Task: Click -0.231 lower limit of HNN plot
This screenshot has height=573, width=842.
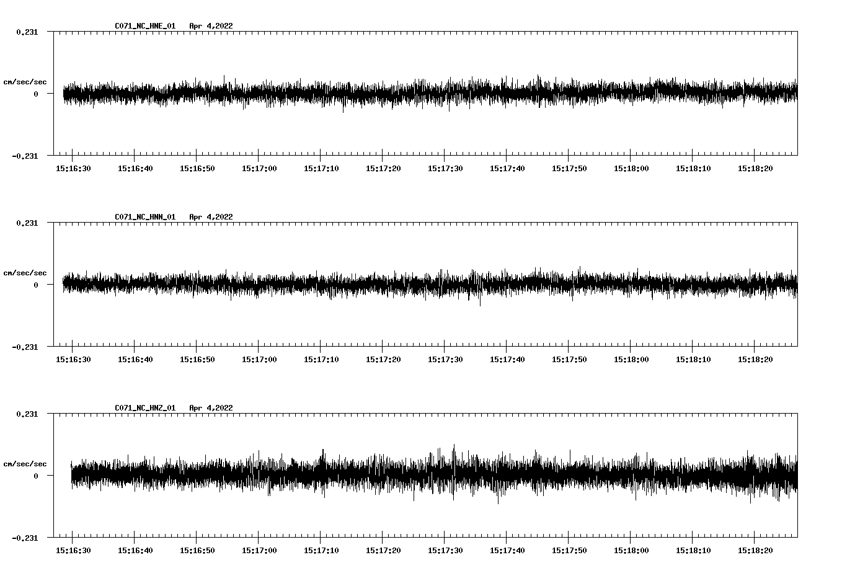Action: (25, 347)
